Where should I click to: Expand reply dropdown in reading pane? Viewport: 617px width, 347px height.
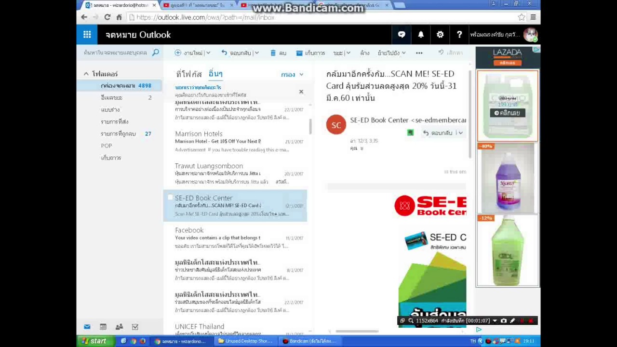[x=460, y=133]
